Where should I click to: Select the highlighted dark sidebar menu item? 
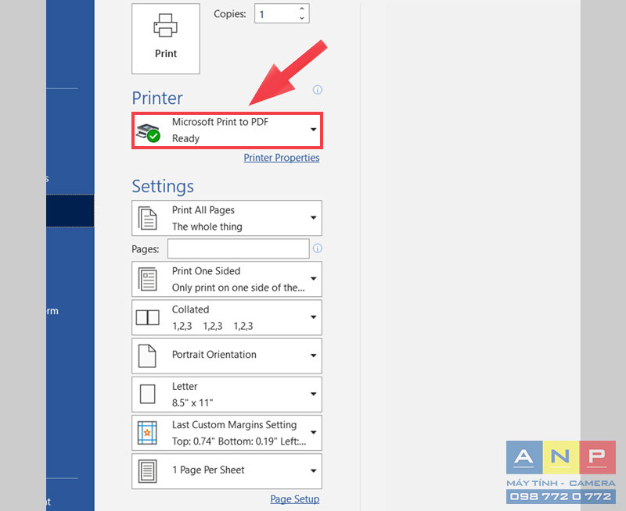[70, 211]
